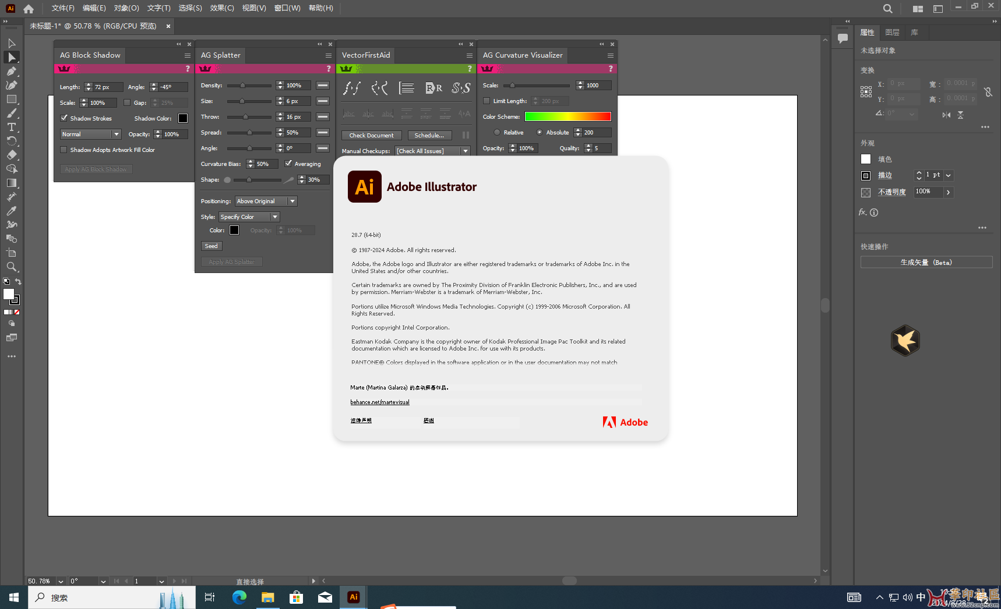Open the 窗口(W) menu
1001x609 pixels.
pos(287,8)
